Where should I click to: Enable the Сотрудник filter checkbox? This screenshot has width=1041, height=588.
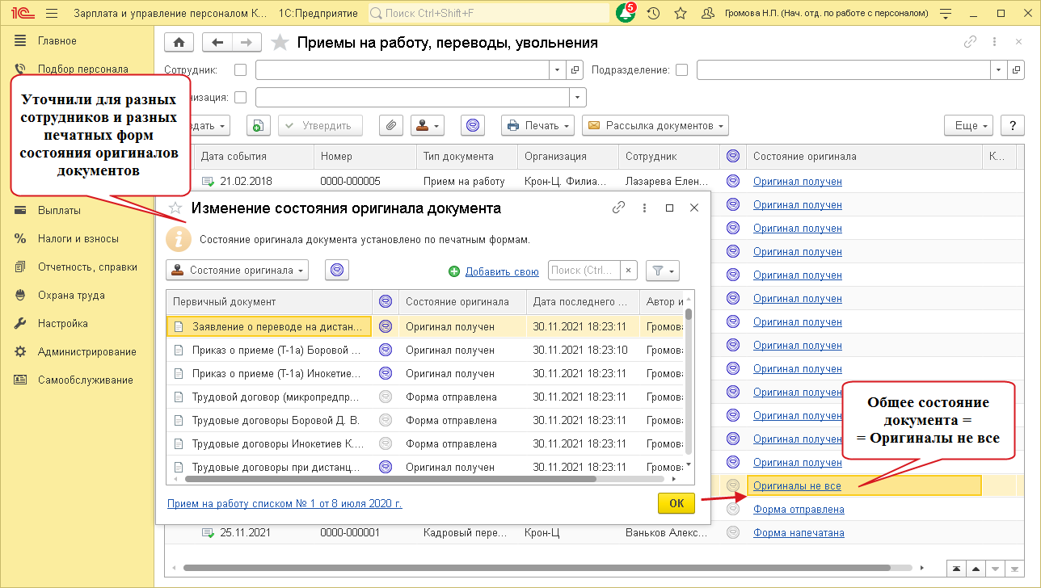coord(240,70)
